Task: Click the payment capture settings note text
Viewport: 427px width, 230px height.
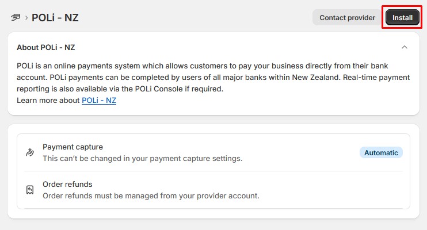Action: pos(142,158)
